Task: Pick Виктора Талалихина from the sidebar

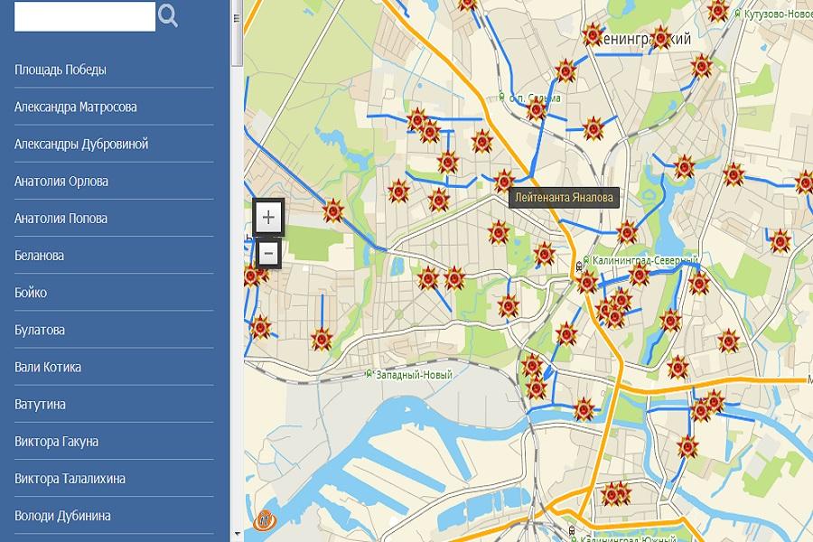Action: [x=70, y=478]
